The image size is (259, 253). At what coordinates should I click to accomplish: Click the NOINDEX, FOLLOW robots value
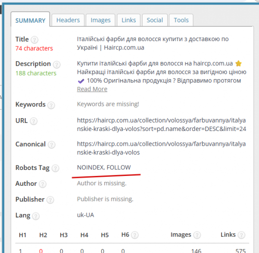point(104,168)
